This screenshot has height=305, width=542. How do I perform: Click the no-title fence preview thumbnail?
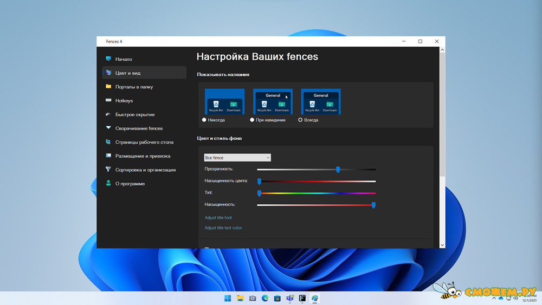click(225, 101)
